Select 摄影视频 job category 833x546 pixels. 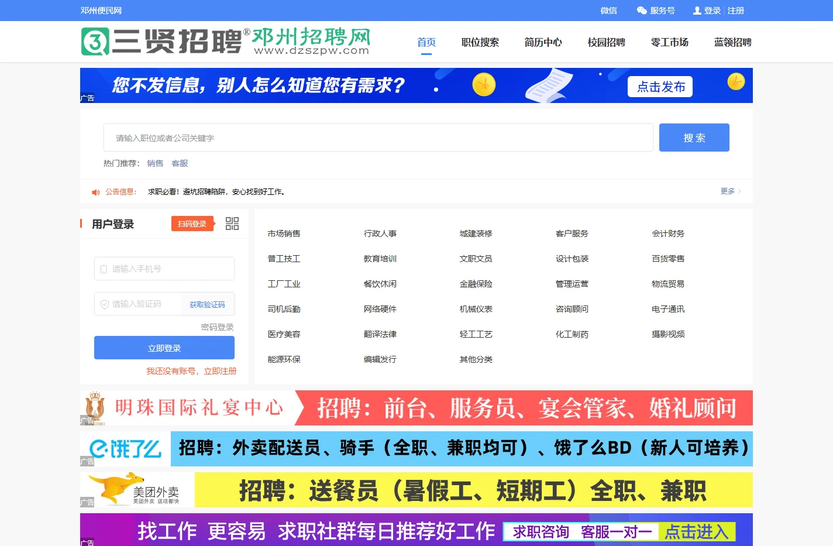coord(668,334)
